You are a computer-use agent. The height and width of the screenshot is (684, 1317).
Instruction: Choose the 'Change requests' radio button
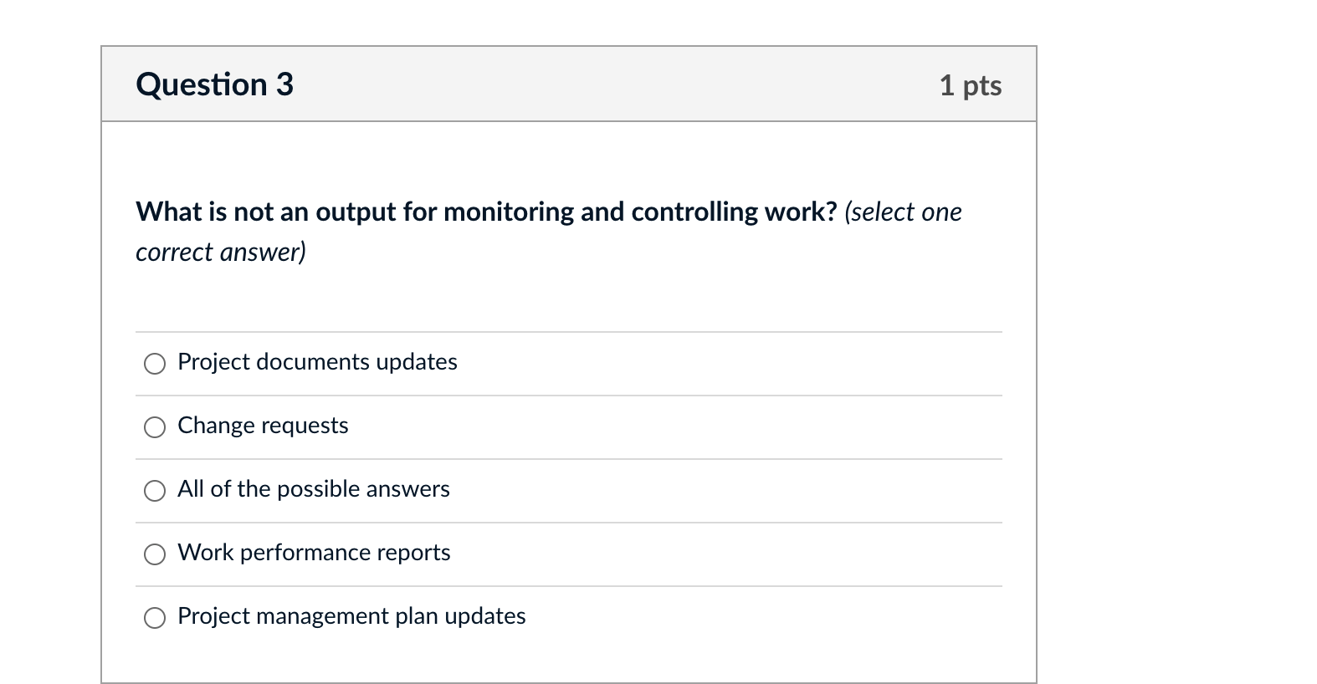point(155,427)
